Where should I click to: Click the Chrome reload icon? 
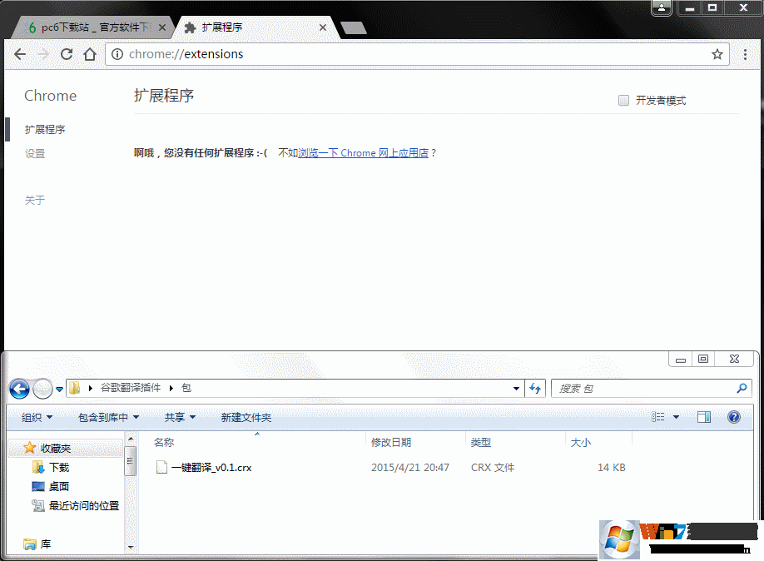pyautogui.click(x=67, y=54)
